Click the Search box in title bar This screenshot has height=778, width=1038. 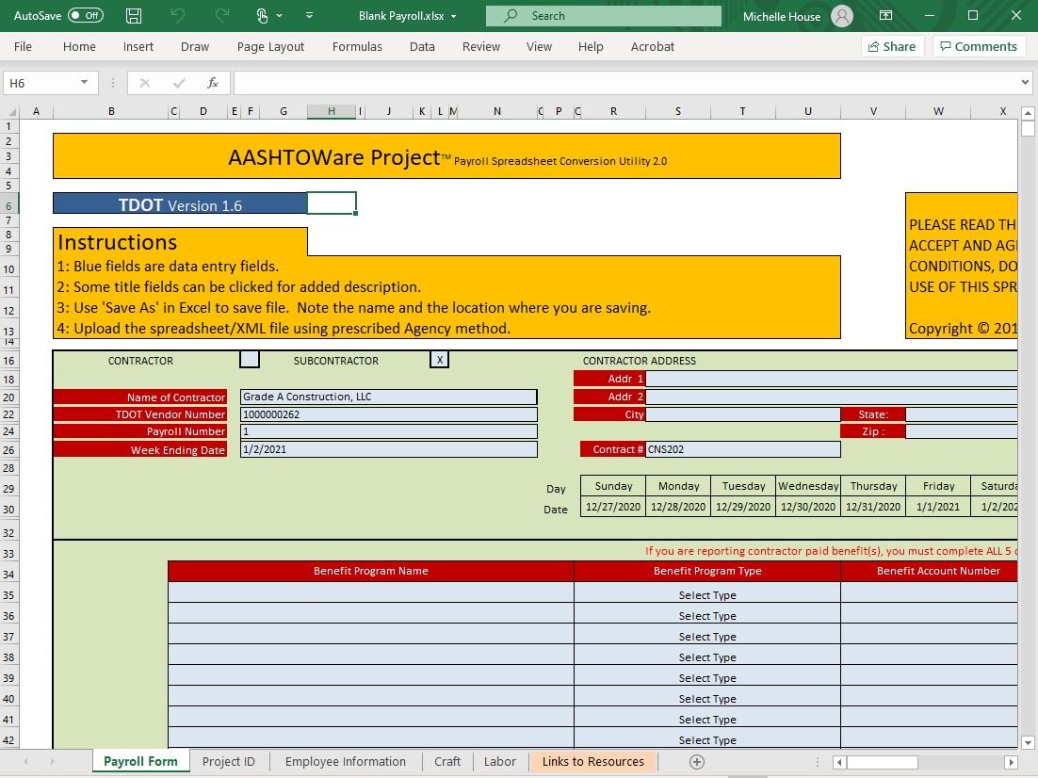tap(603, 16)
